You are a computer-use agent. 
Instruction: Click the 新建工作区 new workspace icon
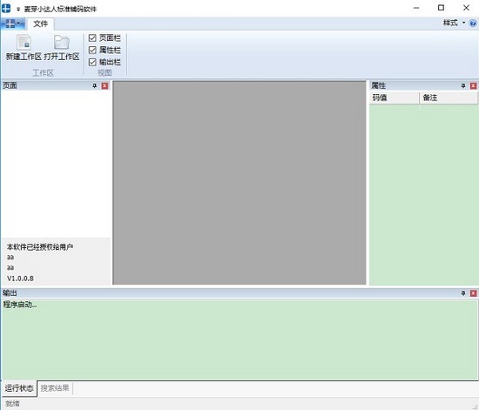click(24, 43)
